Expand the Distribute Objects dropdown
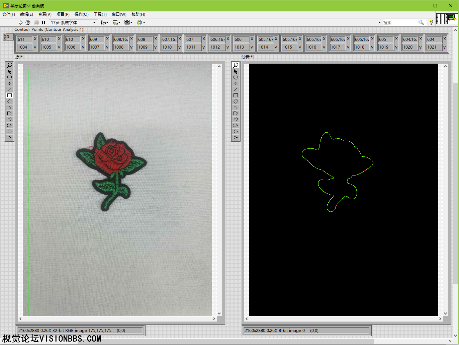459x345 pixels. click(x=116, y=22)
